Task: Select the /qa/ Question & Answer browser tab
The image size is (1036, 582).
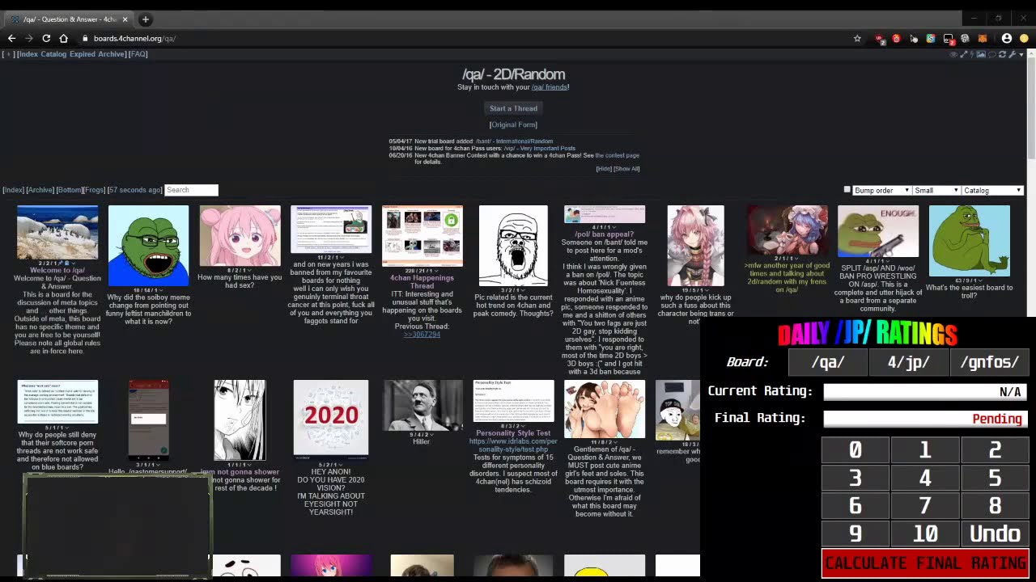Action: [69, 19]
